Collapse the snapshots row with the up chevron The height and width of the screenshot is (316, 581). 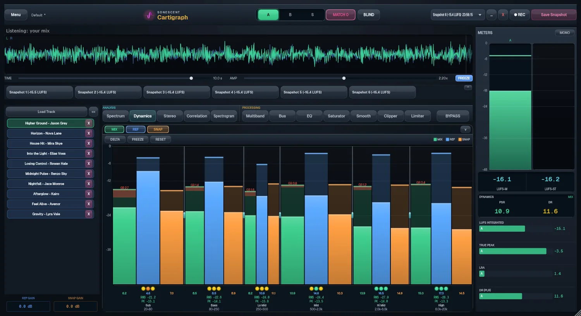(x=468, y=87)
